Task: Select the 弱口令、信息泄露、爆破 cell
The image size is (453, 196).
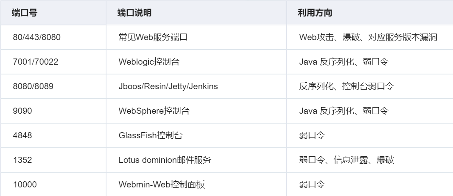Action: (x=370, y=160)
